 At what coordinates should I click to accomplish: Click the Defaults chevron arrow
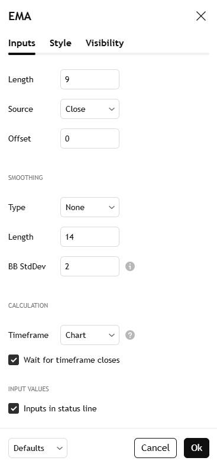pos(59,448)
